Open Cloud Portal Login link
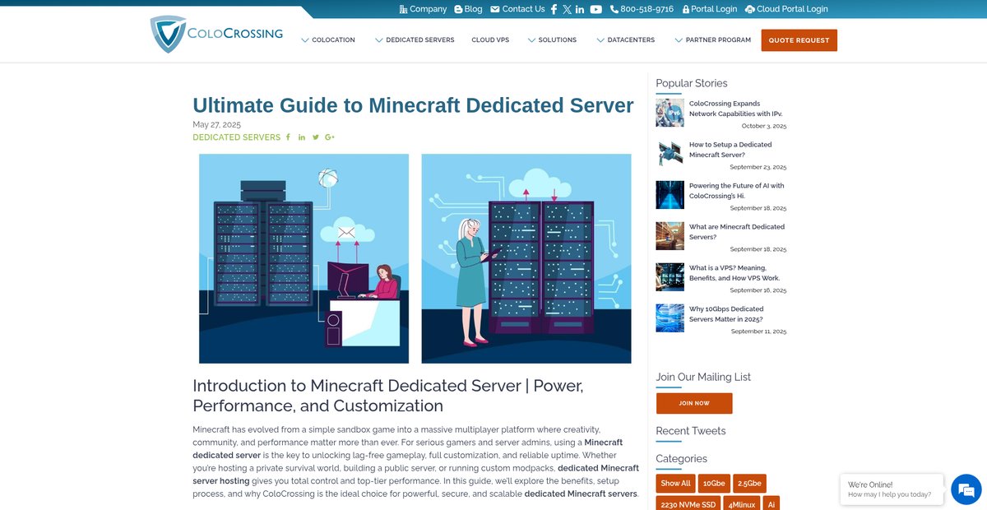987x510 pixels. (786, 9)
